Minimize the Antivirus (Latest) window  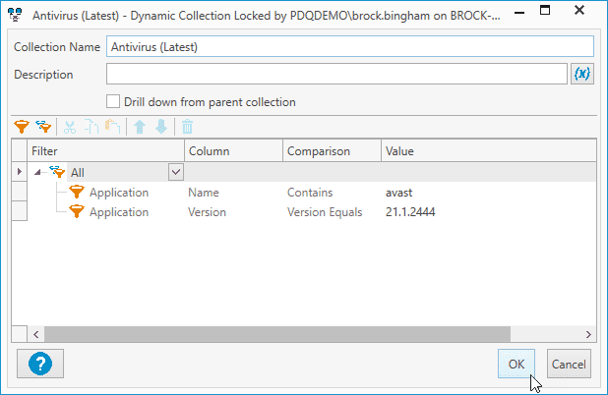click(519, 13)
